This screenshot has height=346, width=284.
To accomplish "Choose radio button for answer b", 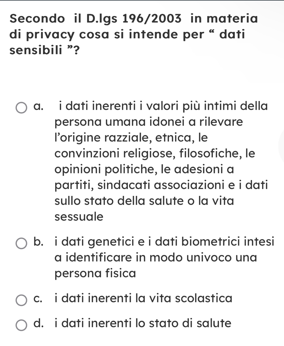I will pos(22,243).
